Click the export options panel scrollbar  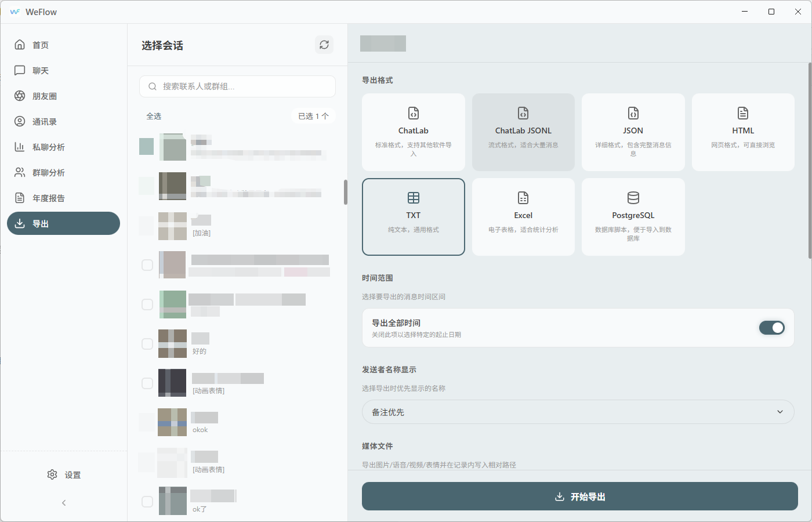810,160
